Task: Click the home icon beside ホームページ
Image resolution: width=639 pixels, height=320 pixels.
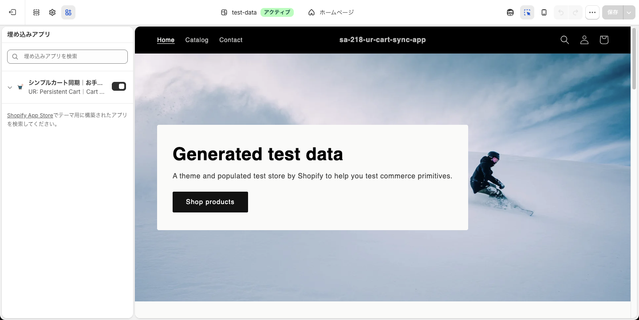Action: coord(312,12)
